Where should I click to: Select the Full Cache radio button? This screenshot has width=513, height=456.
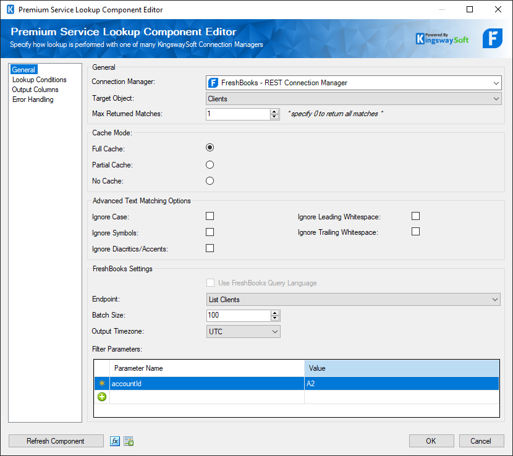click(210, 147)
